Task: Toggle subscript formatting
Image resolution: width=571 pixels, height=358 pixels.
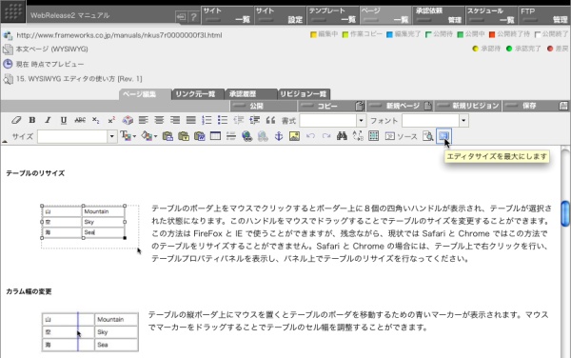Action: click(95, 120)
